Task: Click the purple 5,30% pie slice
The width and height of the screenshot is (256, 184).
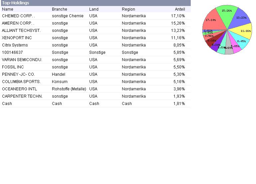Action: point(218,44)
